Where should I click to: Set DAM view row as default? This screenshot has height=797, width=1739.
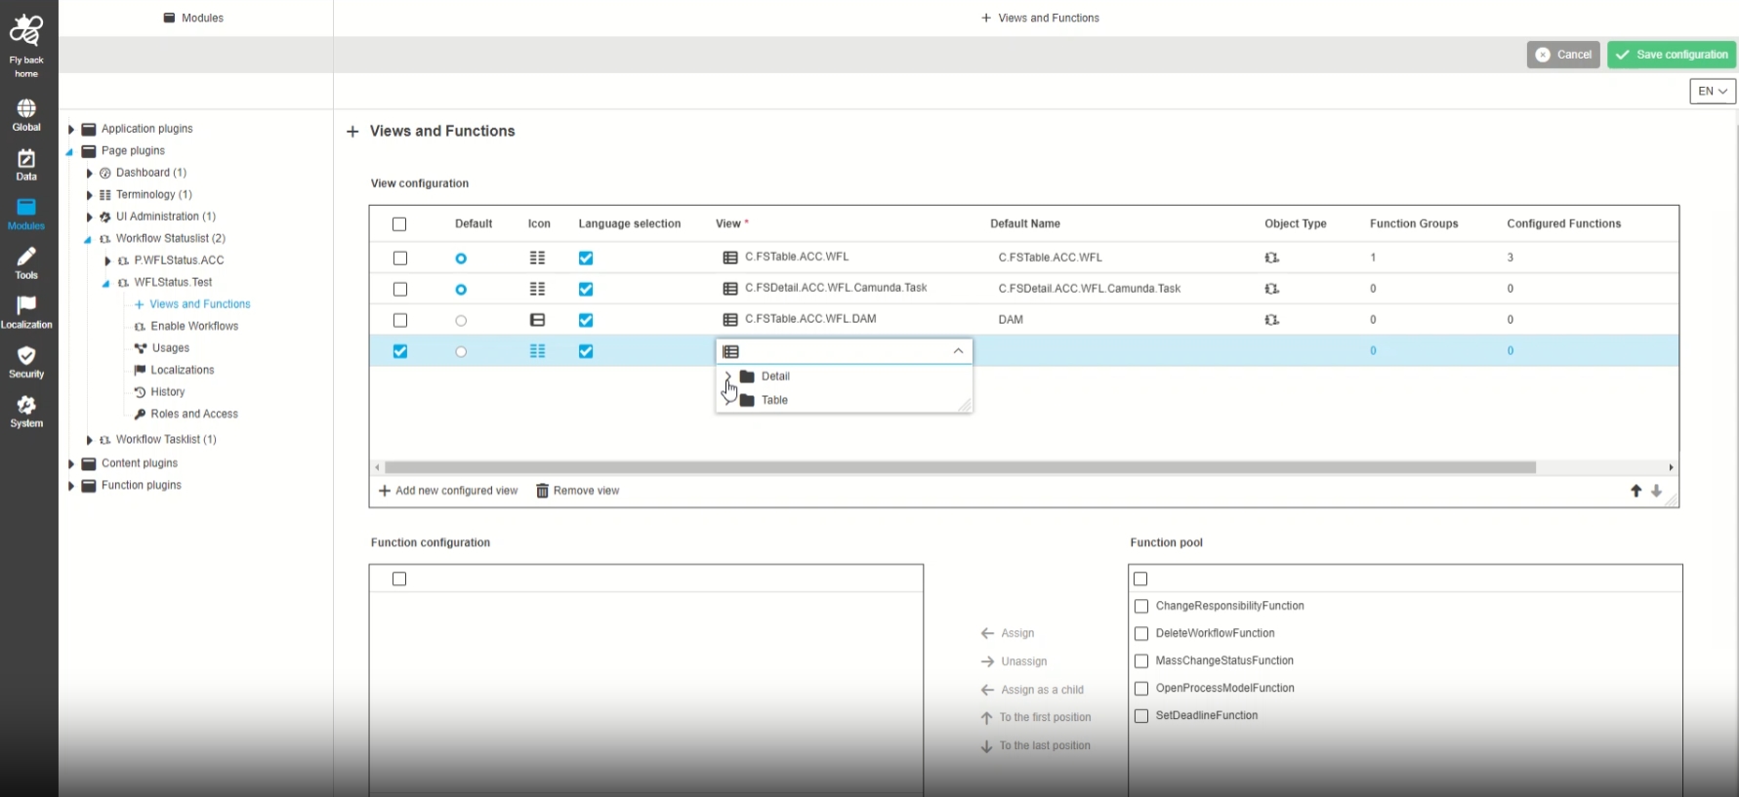click(461, 321)
